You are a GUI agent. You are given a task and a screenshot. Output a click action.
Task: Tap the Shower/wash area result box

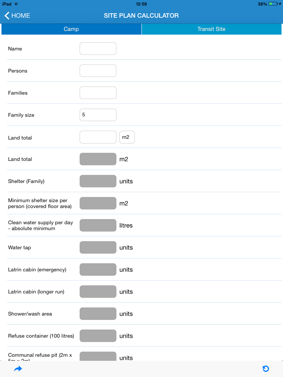tap(98, 314)
